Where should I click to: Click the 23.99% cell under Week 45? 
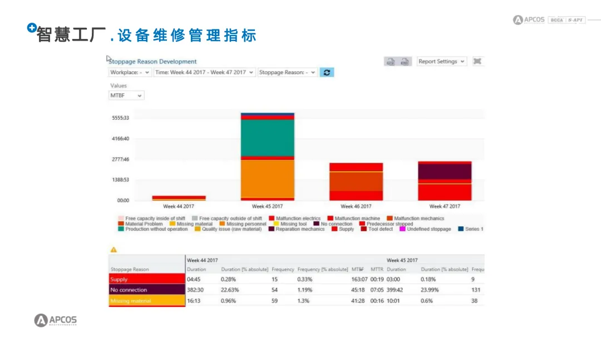point(430,290)
